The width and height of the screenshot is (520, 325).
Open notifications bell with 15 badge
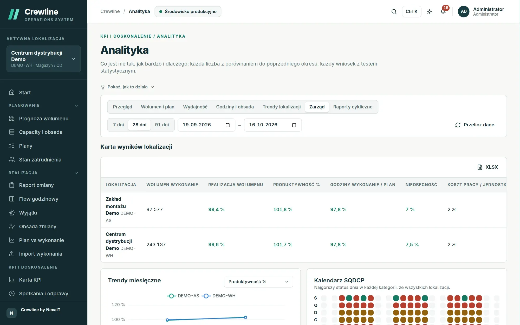click(443, 11)
